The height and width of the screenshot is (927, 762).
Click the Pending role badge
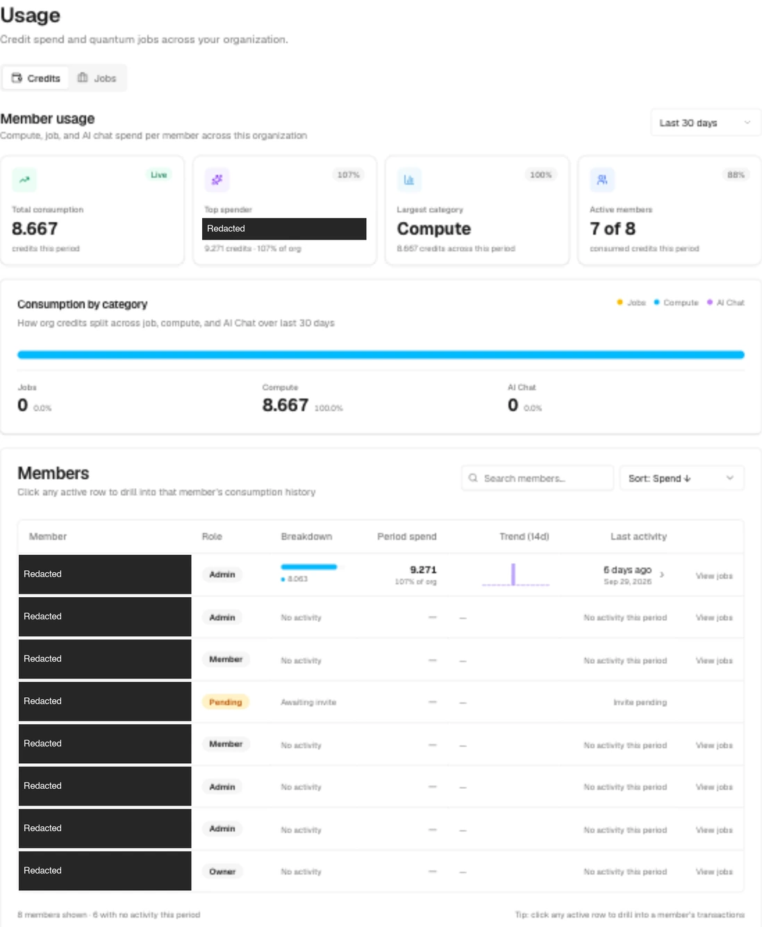(x=226, y=702)
